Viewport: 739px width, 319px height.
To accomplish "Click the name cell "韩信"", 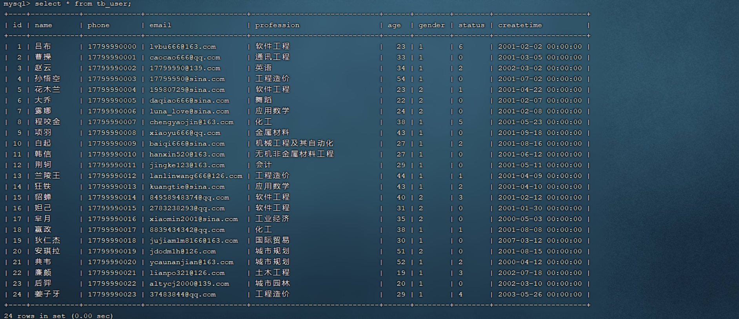I will pos(43,154).
